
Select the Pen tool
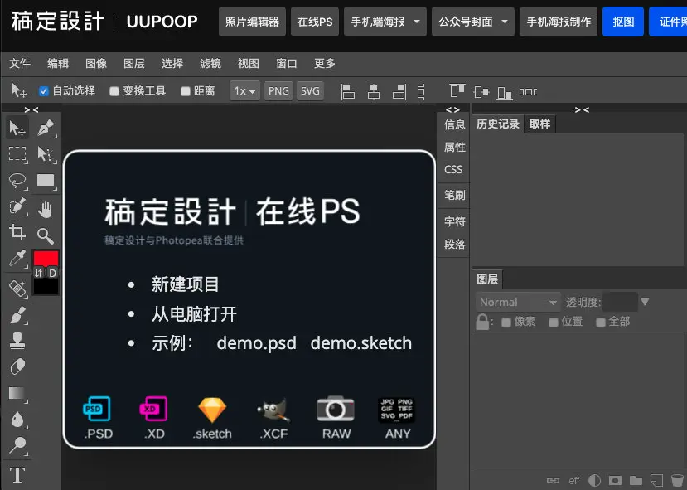tap(46, 129)
